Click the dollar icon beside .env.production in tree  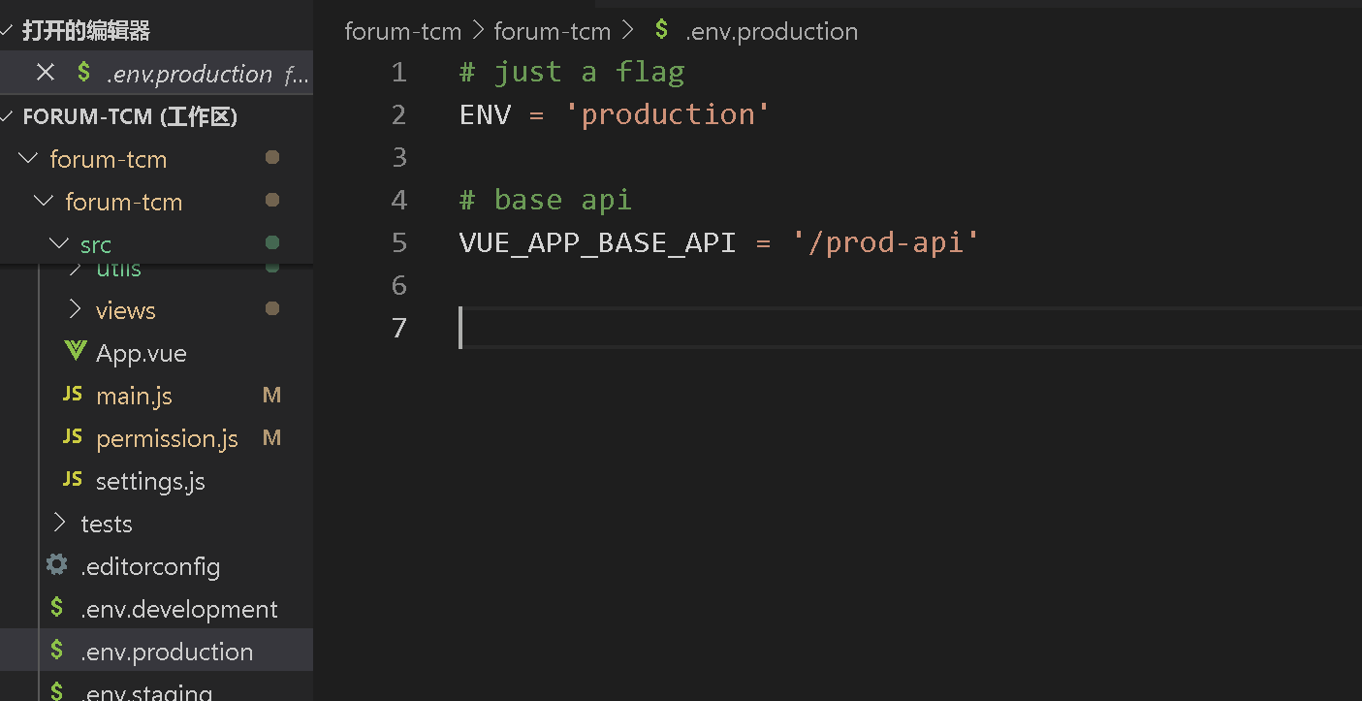57,651
